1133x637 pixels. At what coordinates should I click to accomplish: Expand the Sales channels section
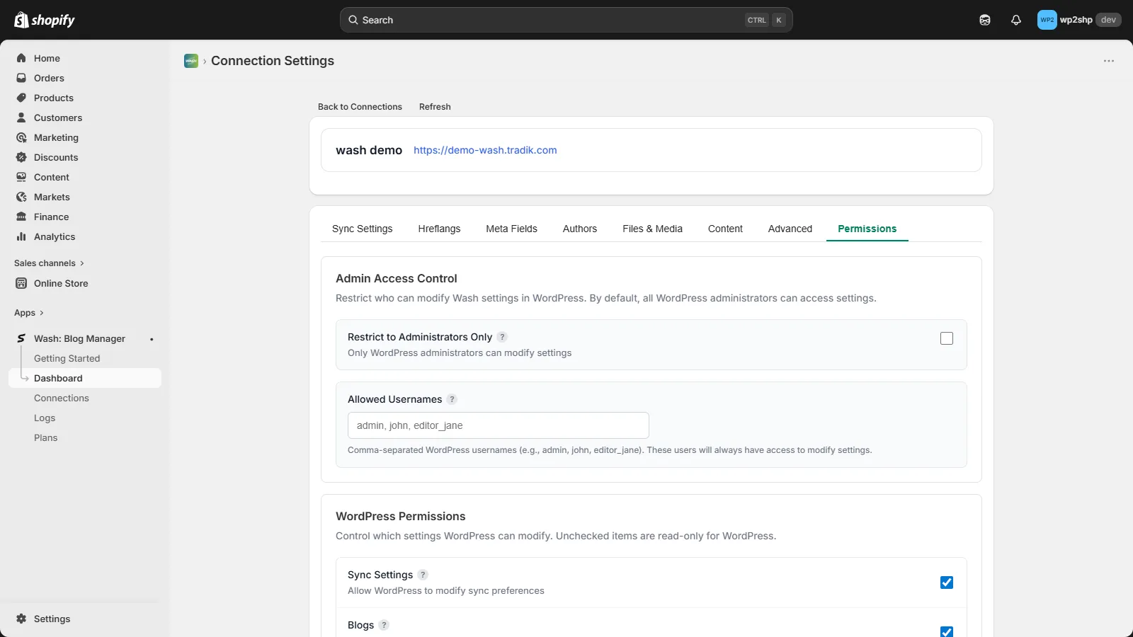point(49,263)
